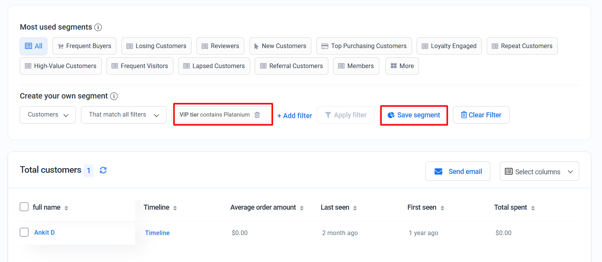The image size is (602, 262).
Task: Click the Send email button
Action: point(457,172)
